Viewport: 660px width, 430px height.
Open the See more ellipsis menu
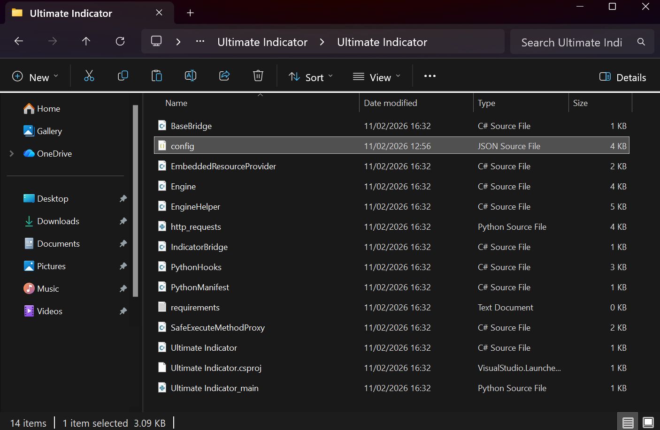click(x=430, y=76)
